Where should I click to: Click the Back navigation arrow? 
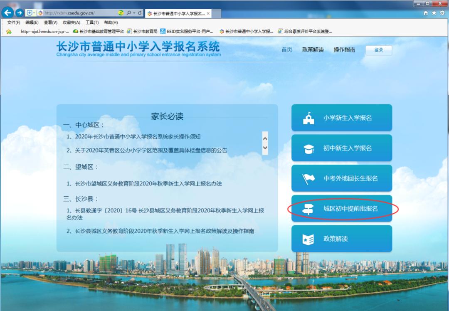[8, 12]
